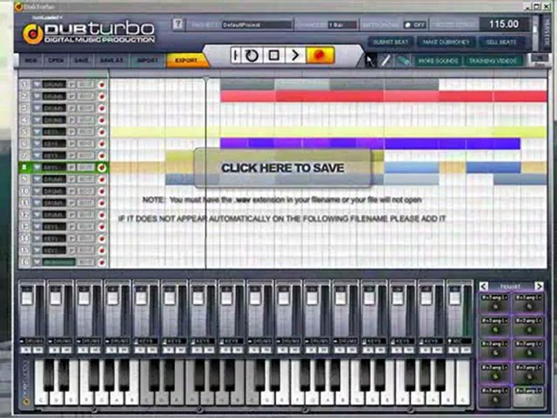Click the orange master record button

(x=320, y=56)
